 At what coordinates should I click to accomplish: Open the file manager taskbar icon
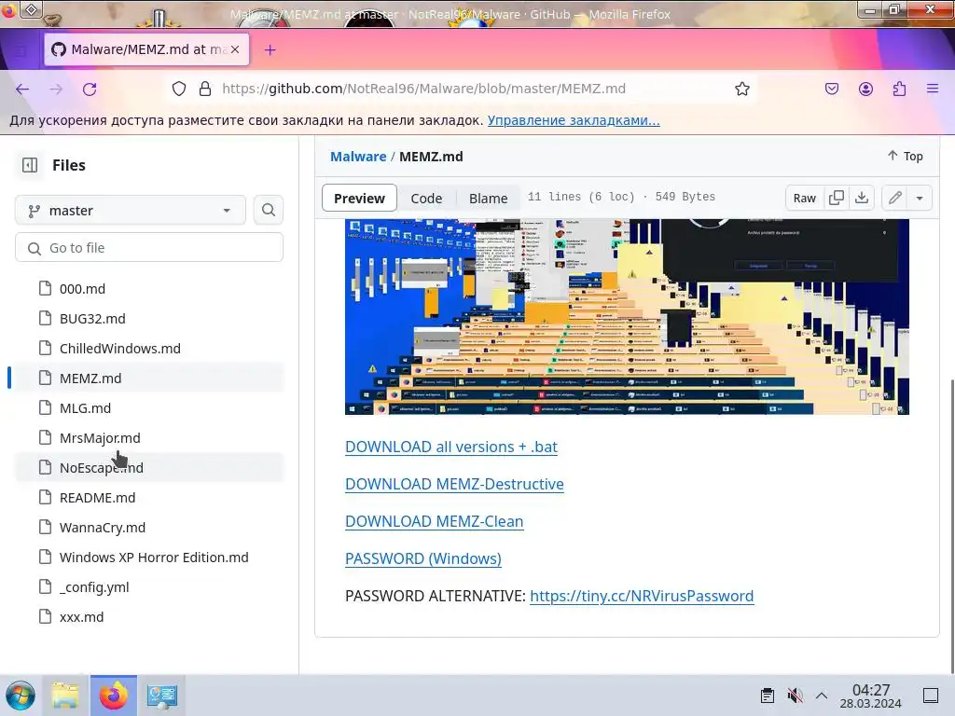click(65, 695)
